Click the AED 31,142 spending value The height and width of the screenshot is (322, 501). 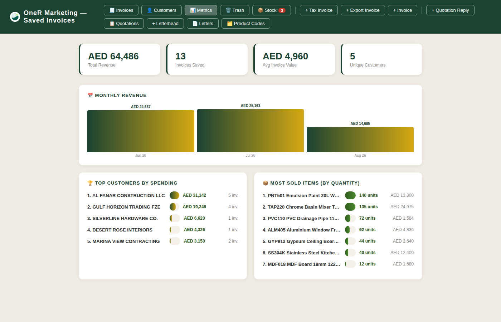pos(194,195)
